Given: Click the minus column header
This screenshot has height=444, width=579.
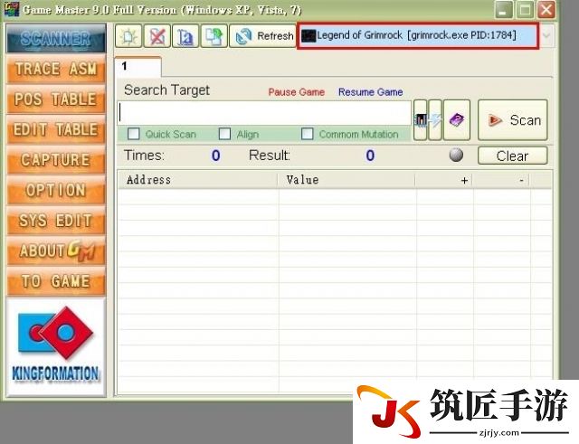Looking at the screenshot, I should (501, 180).
